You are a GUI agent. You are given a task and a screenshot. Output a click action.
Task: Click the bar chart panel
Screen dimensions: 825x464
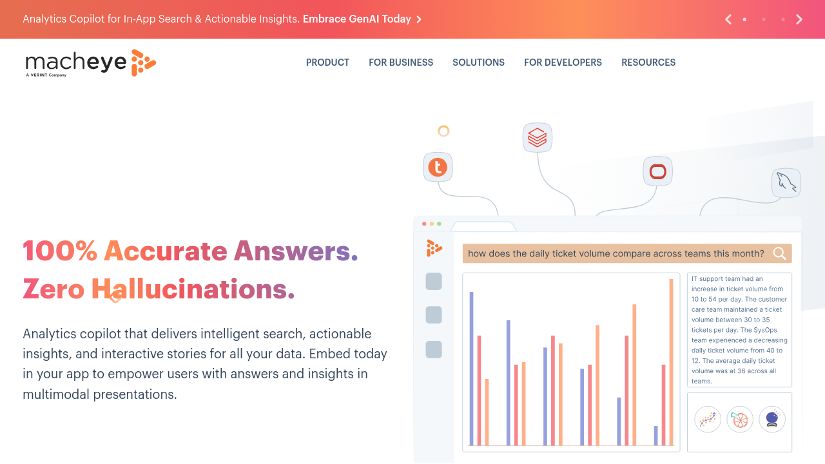[571, 362]
